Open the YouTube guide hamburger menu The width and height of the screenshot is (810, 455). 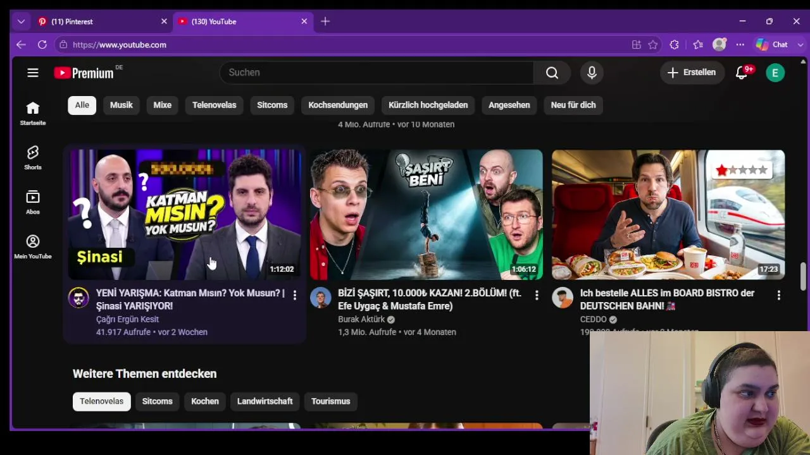(x=33, y=73)
